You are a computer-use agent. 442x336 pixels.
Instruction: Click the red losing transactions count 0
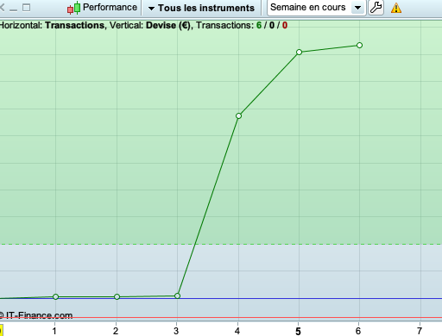pyautogui.click(x=285, y=25)
